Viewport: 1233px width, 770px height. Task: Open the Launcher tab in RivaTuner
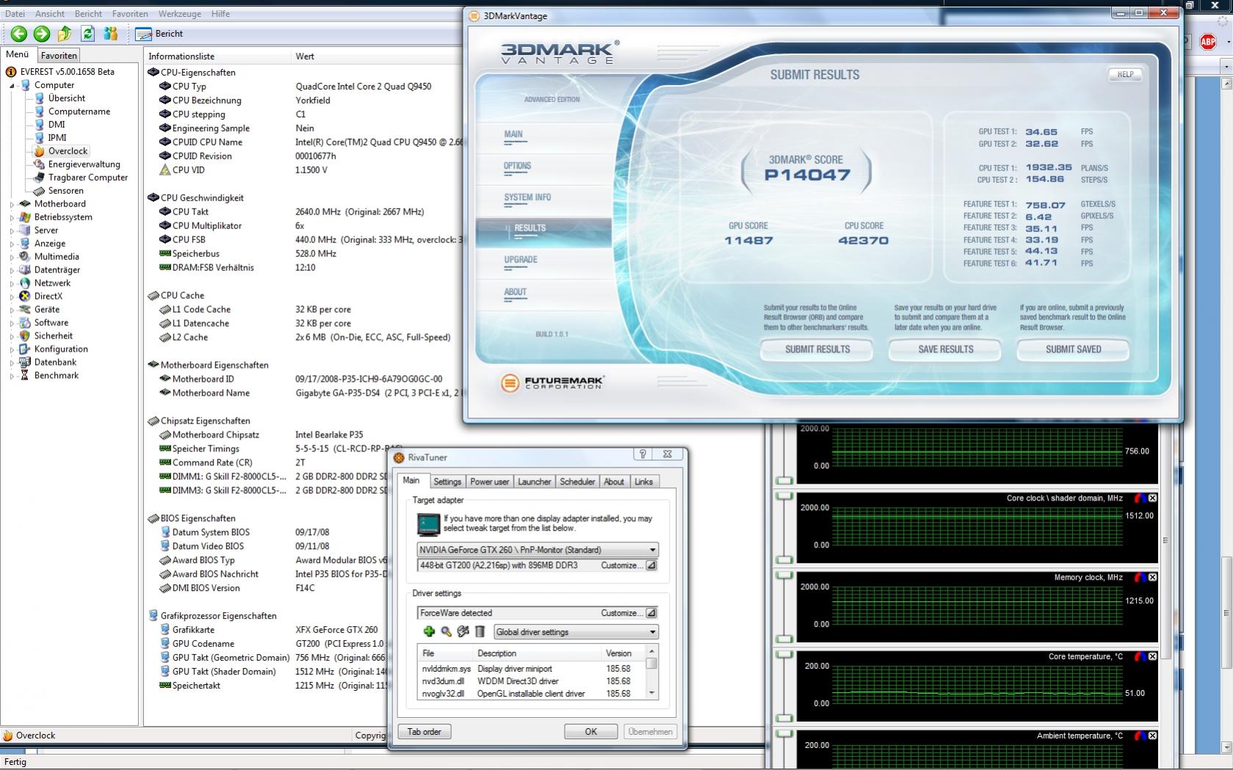coord(534,482)
